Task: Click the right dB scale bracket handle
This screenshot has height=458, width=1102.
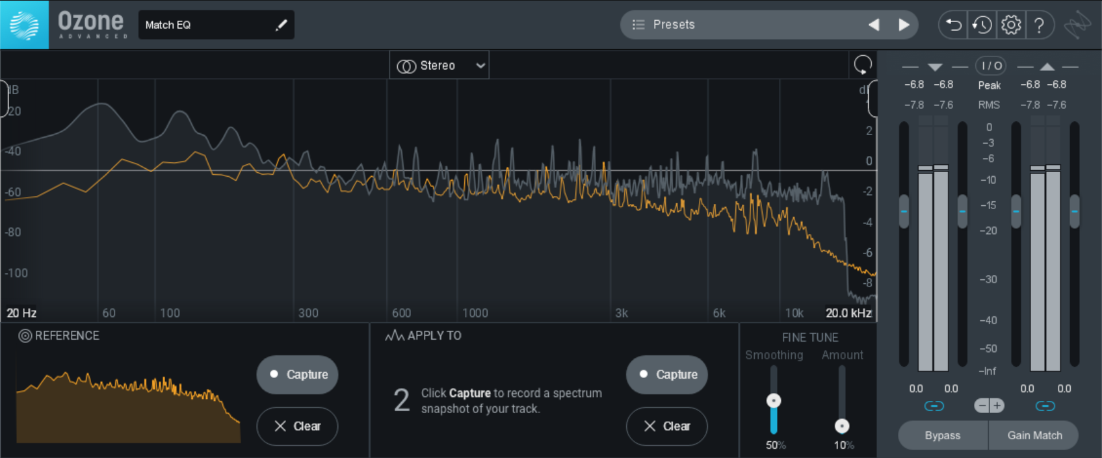Action: (x=872, y=99)
